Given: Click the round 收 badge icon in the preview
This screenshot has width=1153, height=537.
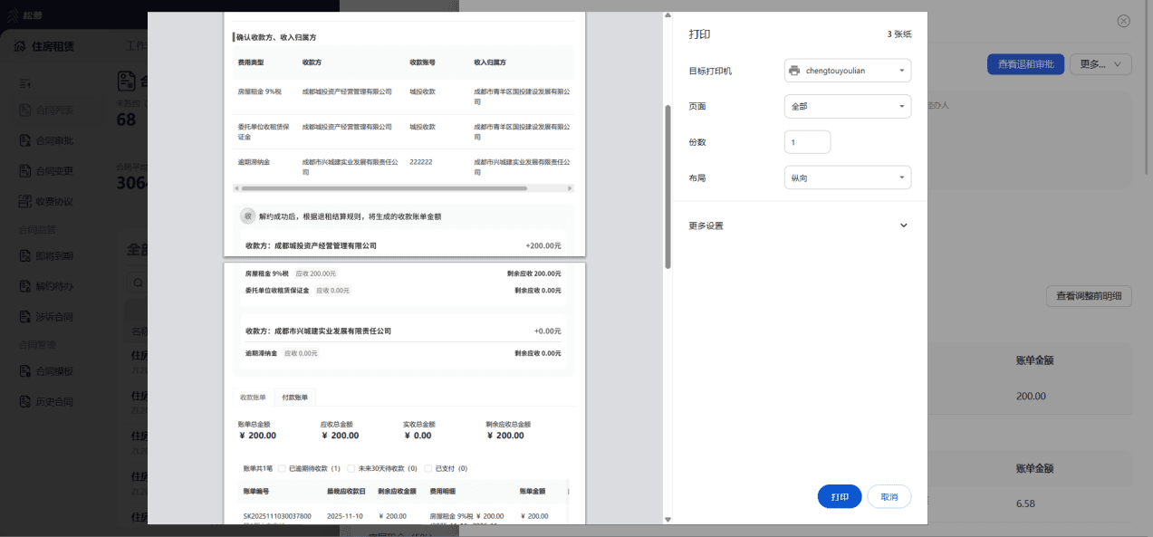Looking at the screenshot, I should click(x=247, y=216).
